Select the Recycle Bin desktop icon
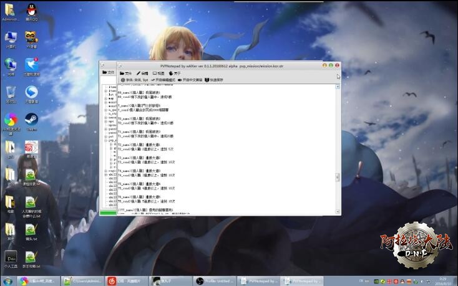The image size is (458, 286). pyautogui.click(x=11, y=95)
